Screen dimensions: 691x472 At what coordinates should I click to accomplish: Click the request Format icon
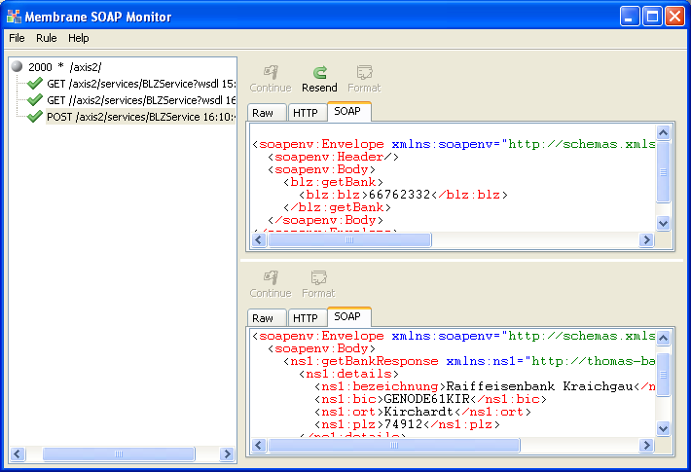(364, 72)
